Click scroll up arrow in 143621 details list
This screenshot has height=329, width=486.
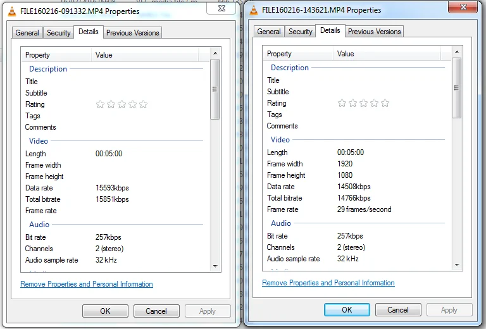pyautogui.click(x=457, y=52)
